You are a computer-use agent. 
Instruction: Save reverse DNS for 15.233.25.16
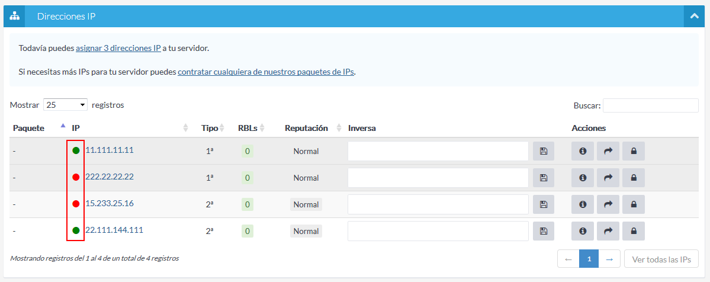click(x=543, y=204)
